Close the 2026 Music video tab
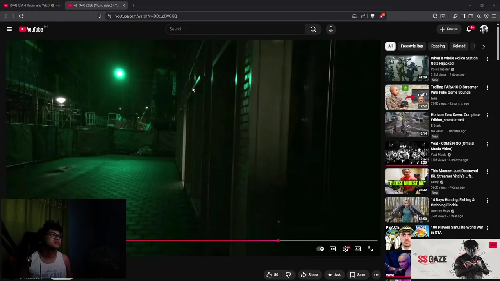Screen dimensions: 500x281 coord(123,5)
